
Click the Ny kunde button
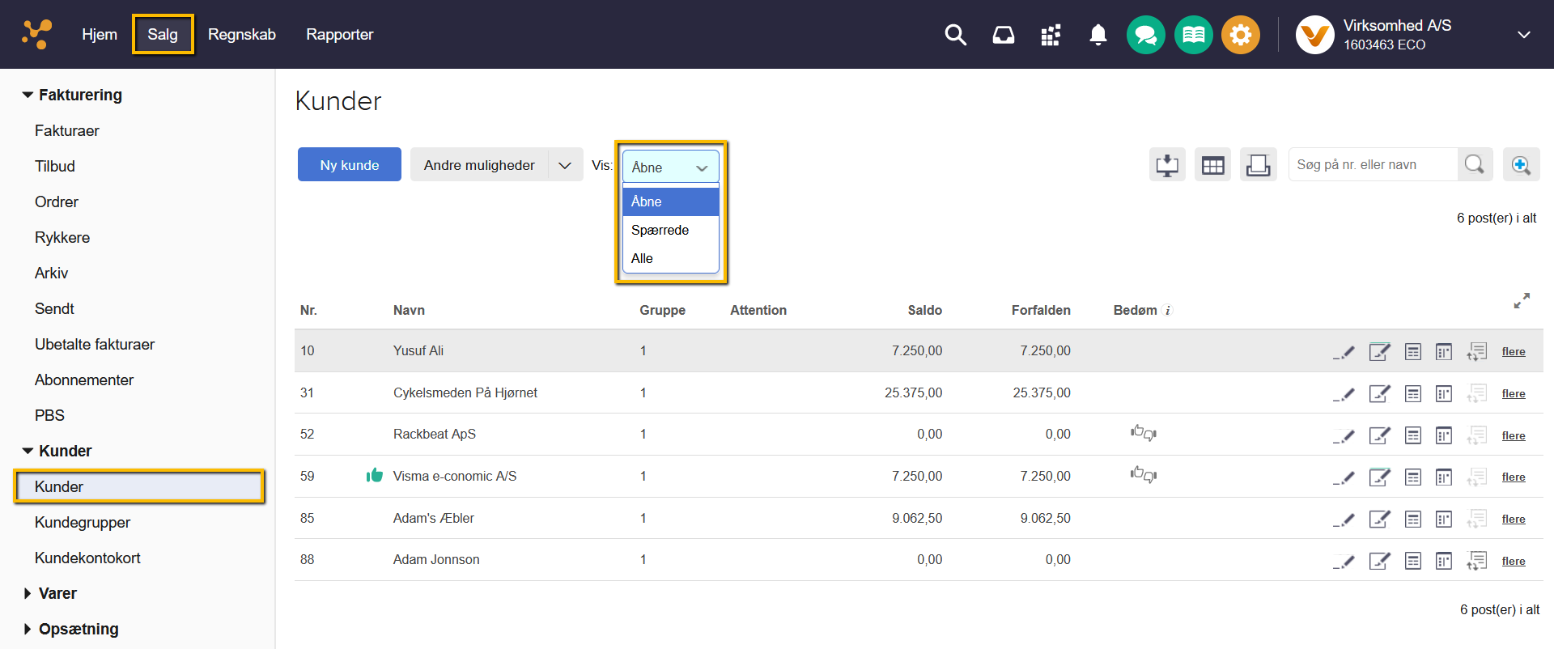pos(349,165)
